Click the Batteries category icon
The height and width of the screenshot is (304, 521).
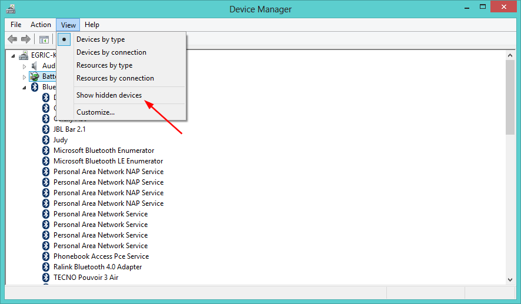34,76
